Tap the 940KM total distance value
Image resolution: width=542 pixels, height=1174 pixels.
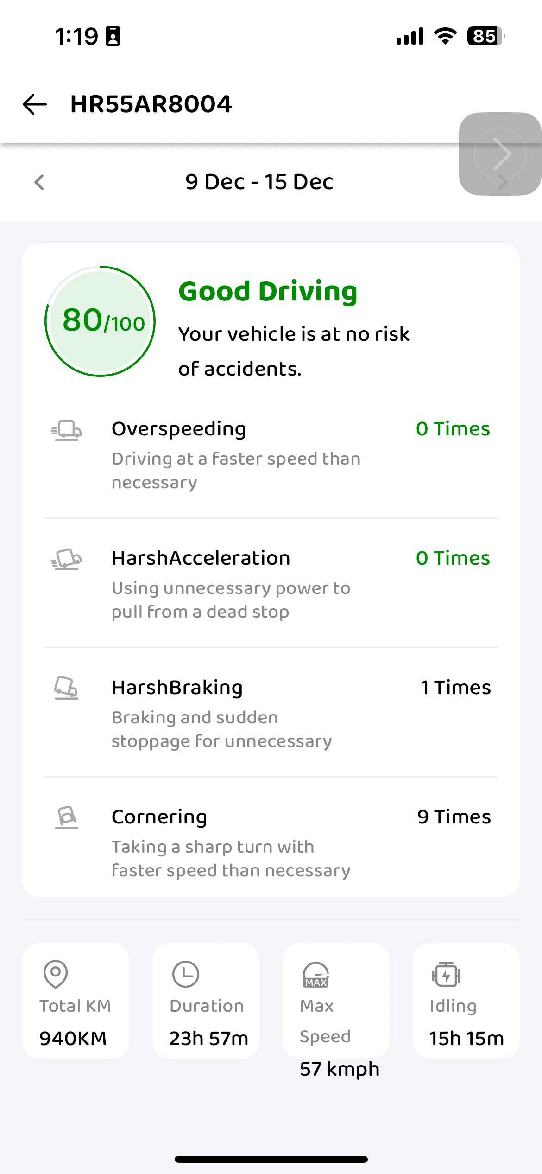point(73,1039)
